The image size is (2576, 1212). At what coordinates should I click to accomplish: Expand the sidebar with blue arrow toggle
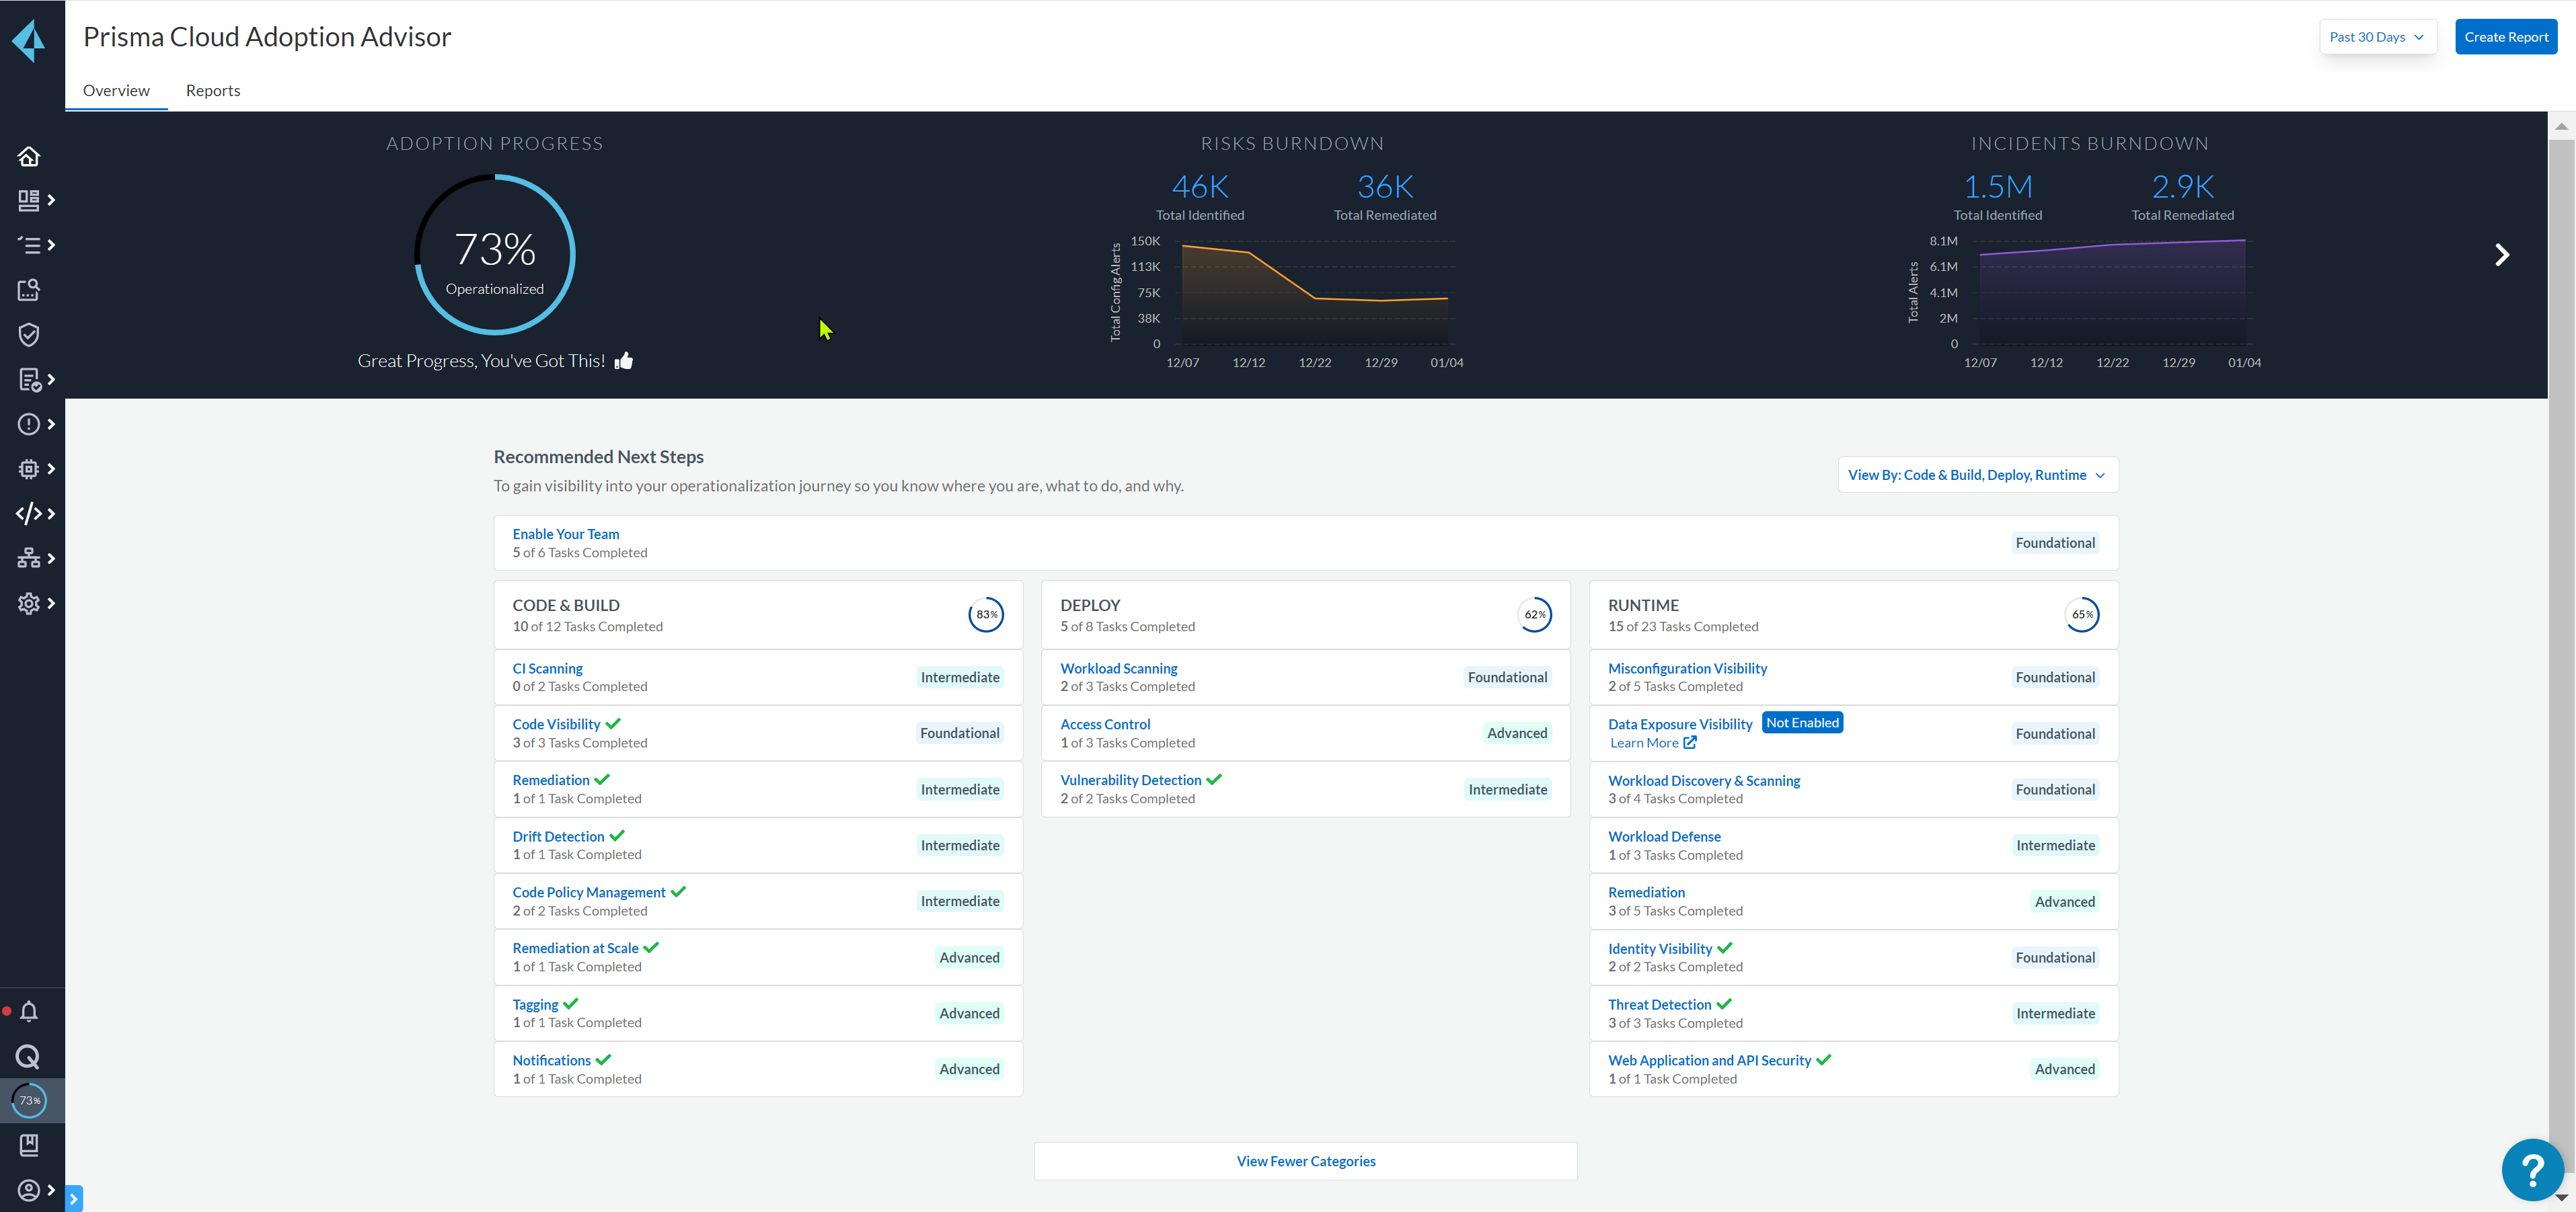click(74, 1198)
